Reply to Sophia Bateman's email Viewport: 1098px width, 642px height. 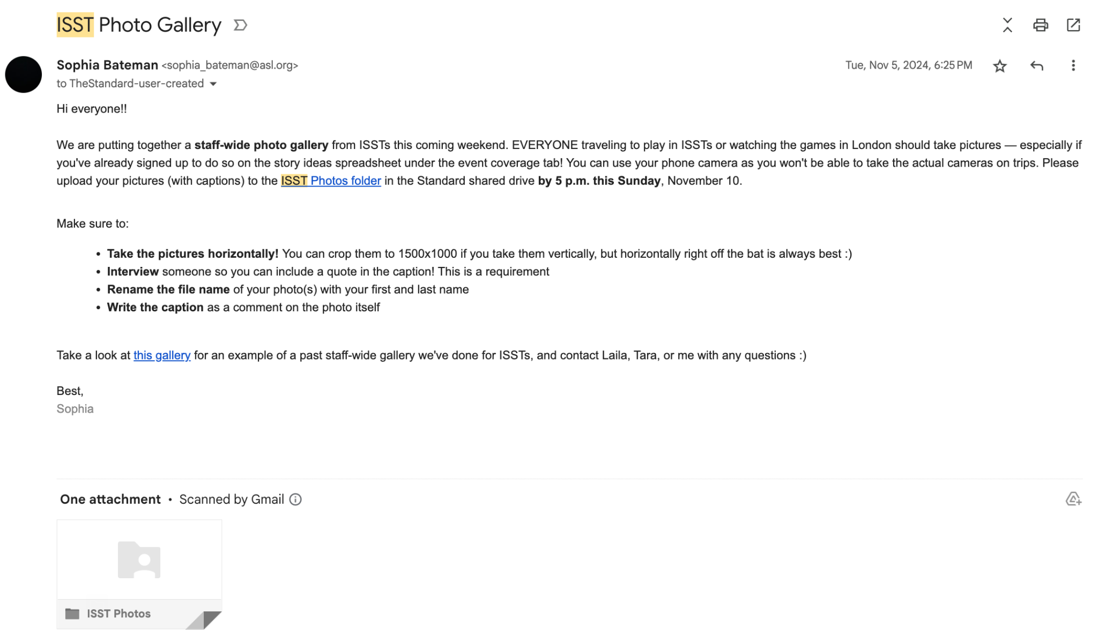coord(1036,66)
